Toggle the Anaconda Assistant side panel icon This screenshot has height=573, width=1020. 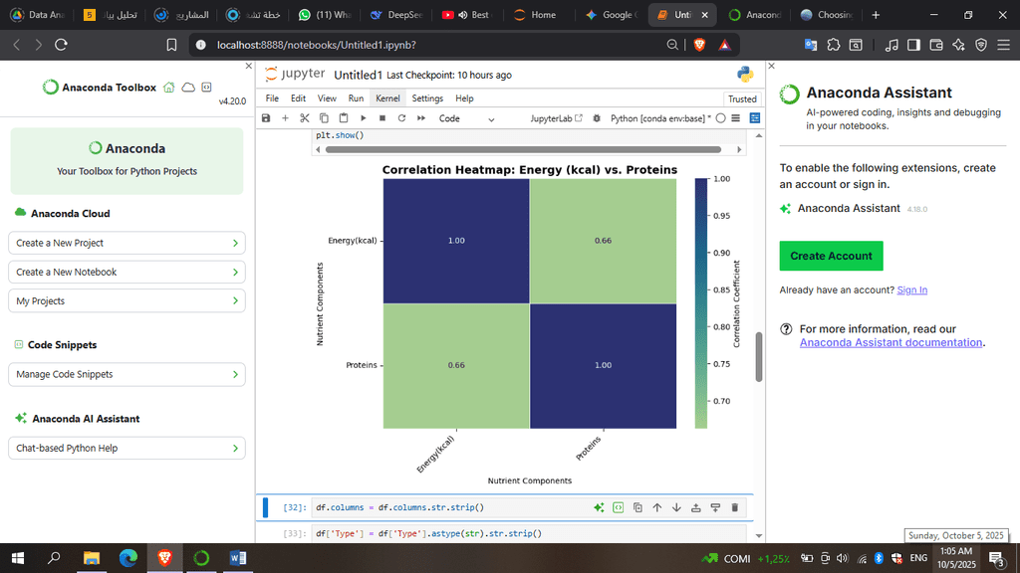point(755,118)
